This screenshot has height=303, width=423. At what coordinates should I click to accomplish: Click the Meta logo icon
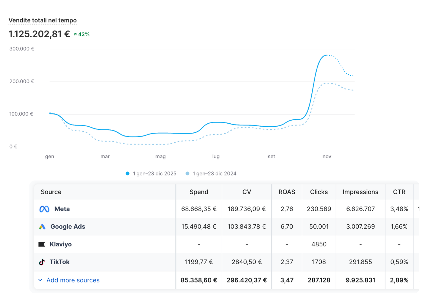[x=44, y=209]
